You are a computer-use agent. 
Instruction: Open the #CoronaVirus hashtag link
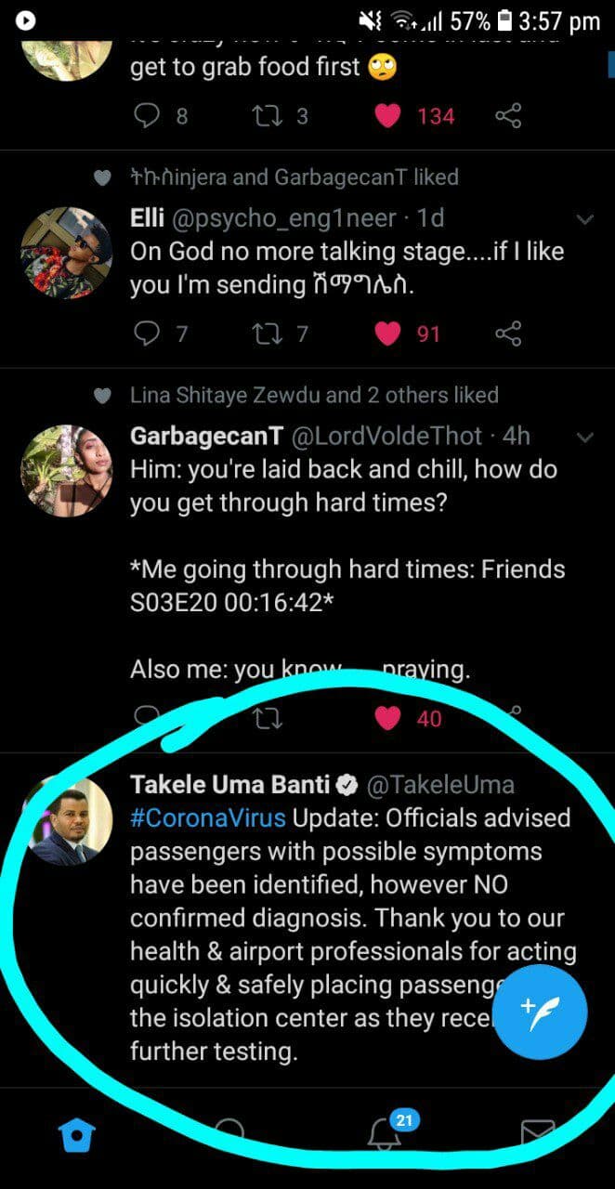(x=209, y=818)
